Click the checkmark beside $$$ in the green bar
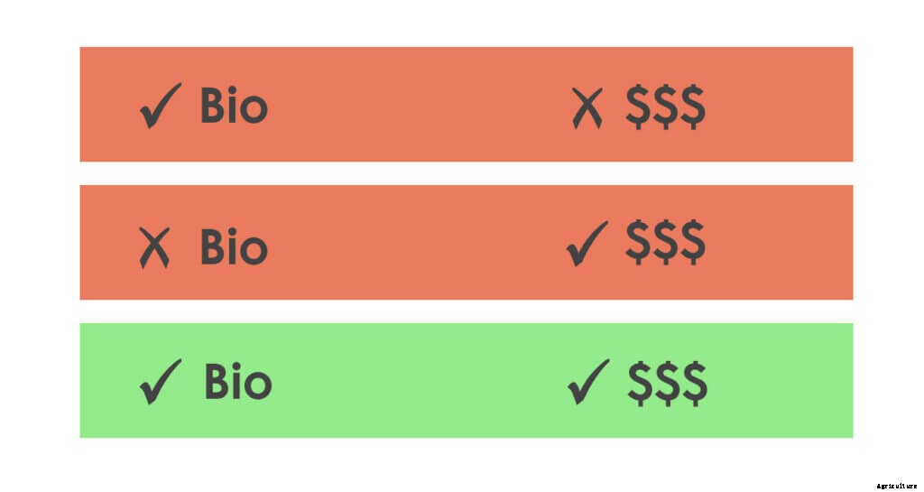924x492 pixels. click(x=587, y=384)
